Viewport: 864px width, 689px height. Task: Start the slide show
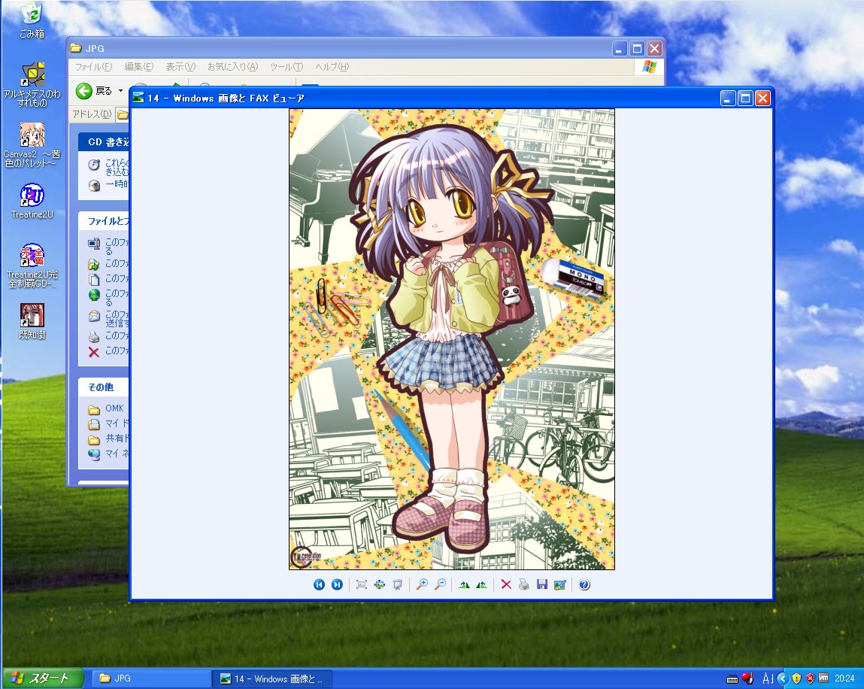pos(397,584)
